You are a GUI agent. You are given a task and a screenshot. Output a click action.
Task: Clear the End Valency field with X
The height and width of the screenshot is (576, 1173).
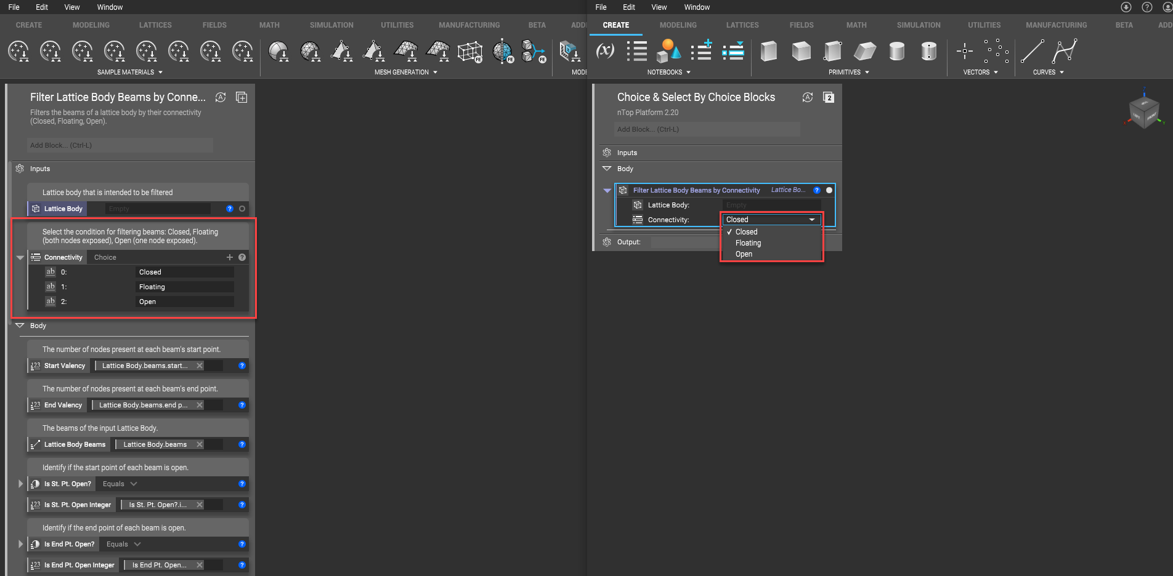click(x=200, y=405)
